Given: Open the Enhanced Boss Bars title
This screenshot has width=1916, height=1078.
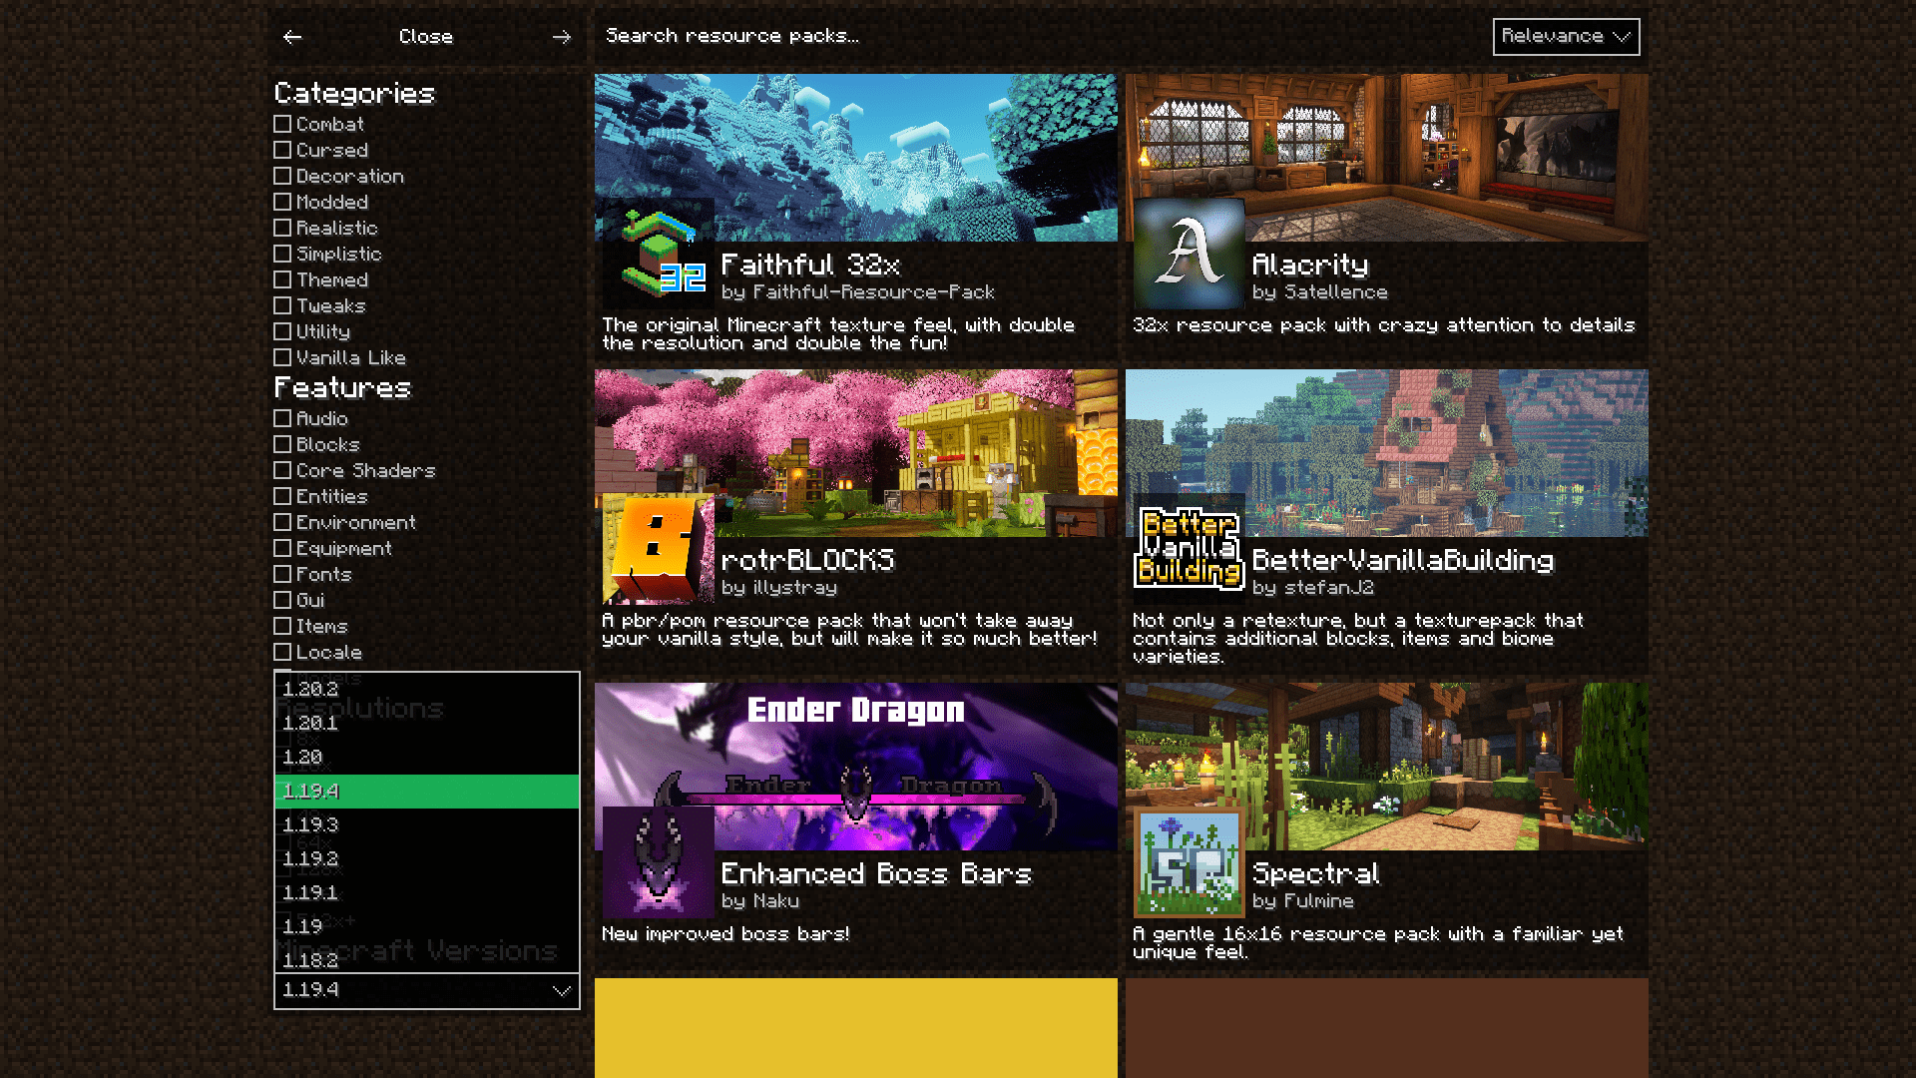Looking at the screenshot, I should [x=876, y=873].
